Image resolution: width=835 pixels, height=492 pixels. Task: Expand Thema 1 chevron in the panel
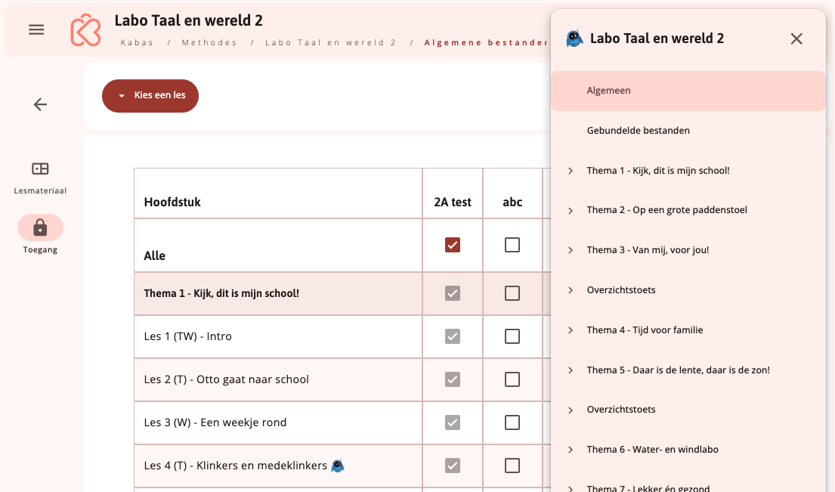point(571,171)
